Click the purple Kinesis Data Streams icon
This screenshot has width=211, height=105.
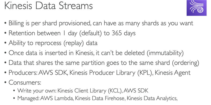pos(197,8)
